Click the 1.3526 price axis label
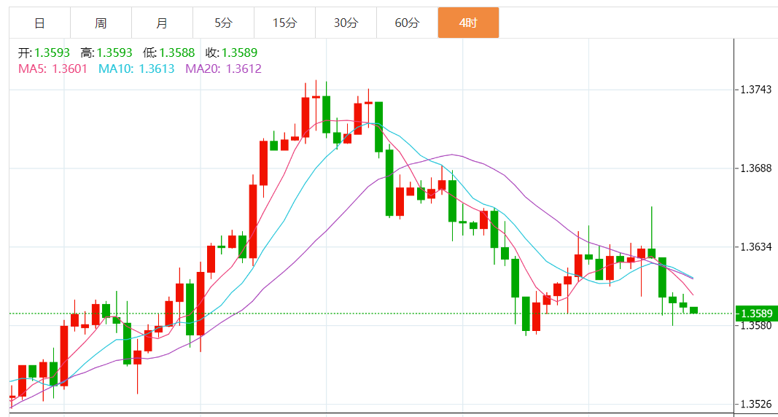 [756, 404]
